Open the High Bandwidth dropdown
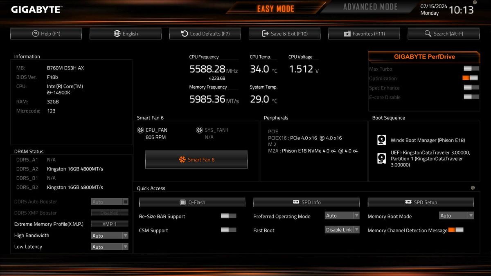Viewport: 491px width, 276px height. coord(110,236)
